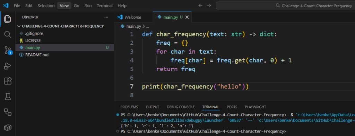Open the View menu
The image size is (355, 136).
click(64, 6)
